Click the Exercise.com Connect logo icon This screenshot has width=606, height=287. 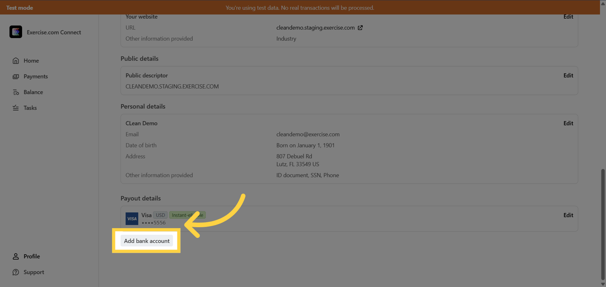tap(16, 32)
